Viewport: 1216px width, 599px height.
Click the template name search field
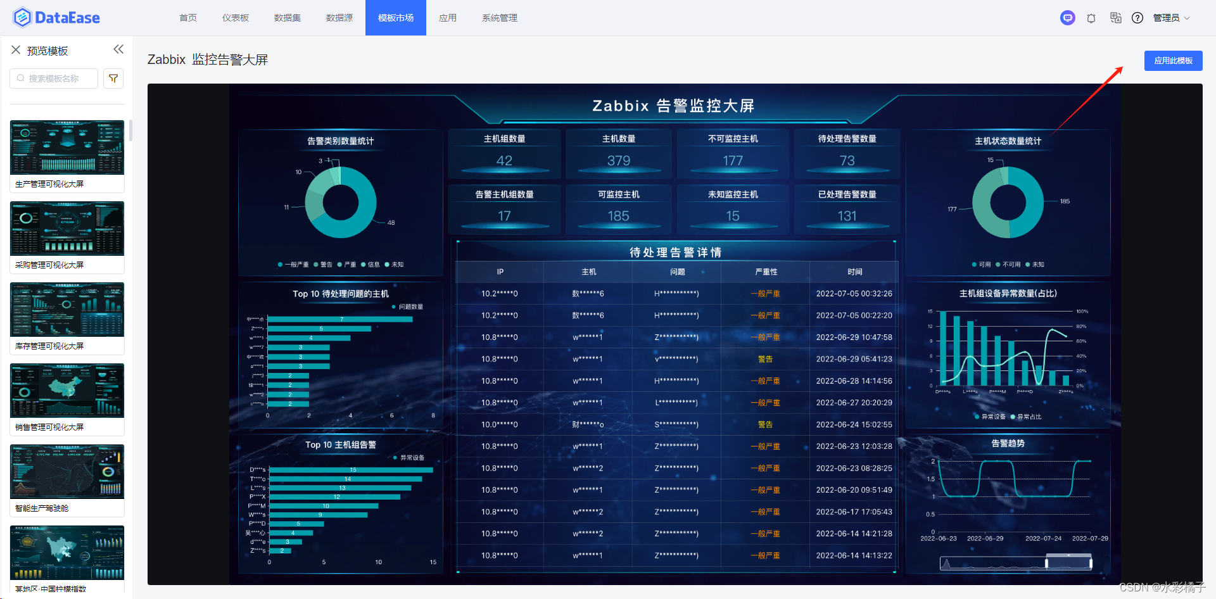coord(54,79)
